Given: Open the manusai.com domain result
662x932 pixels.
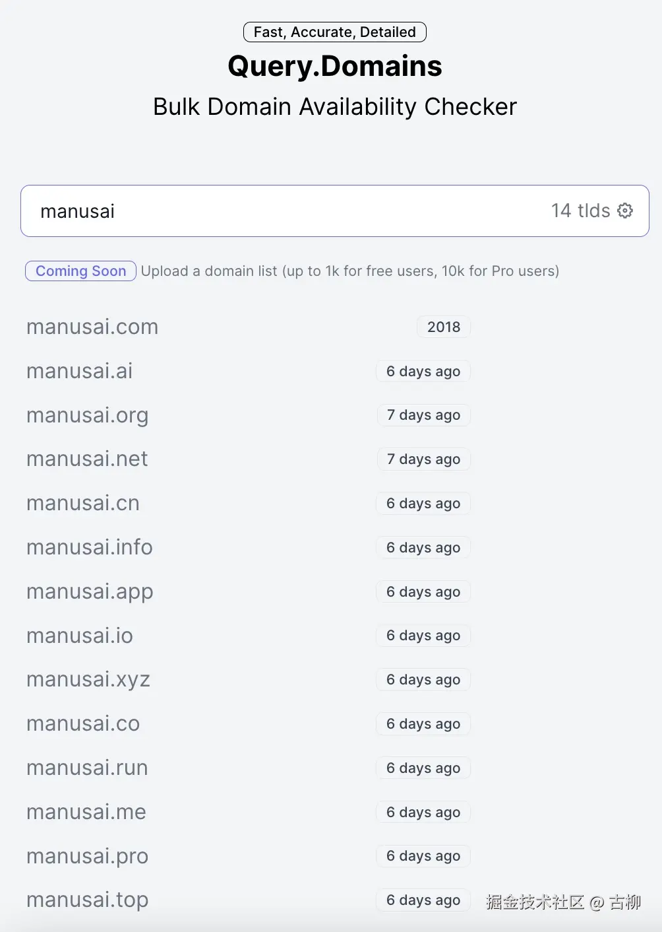Looking at the screenshot, I should [92, 327].
